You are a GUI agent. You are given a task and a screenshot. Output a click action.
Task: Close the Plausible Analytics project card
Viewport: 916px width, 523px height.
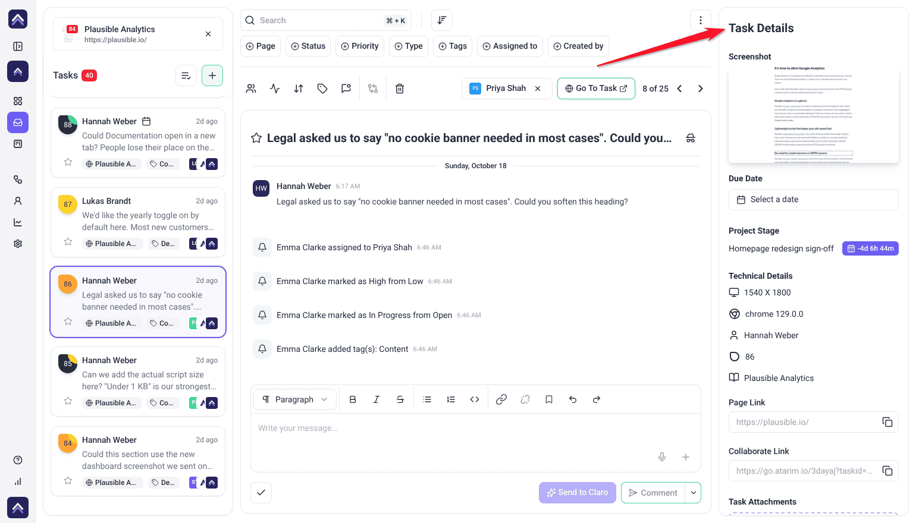click(x=208, y=34)
